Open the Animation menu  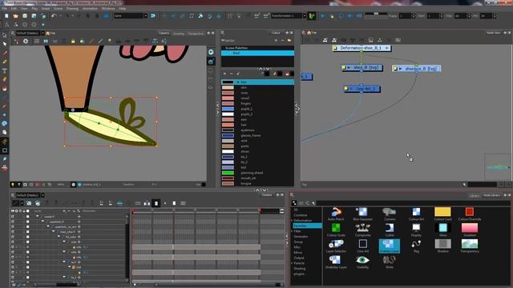90,9
